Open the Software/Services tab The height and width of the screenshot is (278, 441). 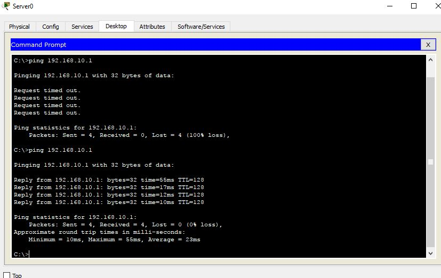(201, 27)
